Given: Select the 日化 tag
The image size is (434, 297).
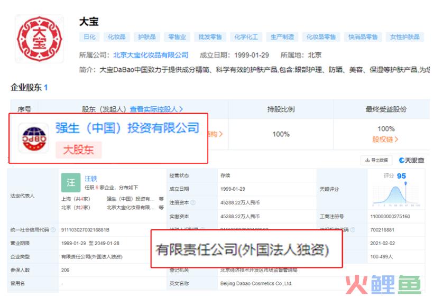Looking at the screenshot, I should point(89,37).
